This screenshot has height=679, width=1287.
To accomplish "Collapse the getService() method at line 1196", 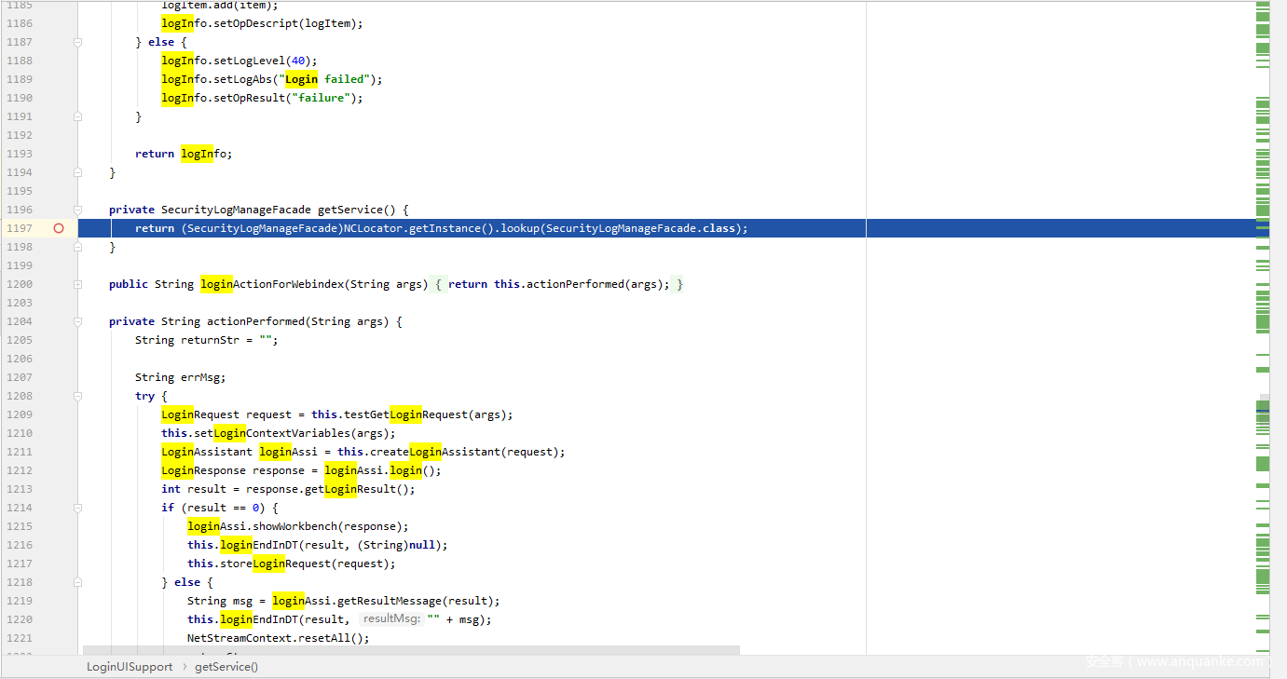I will pos(77,210).
